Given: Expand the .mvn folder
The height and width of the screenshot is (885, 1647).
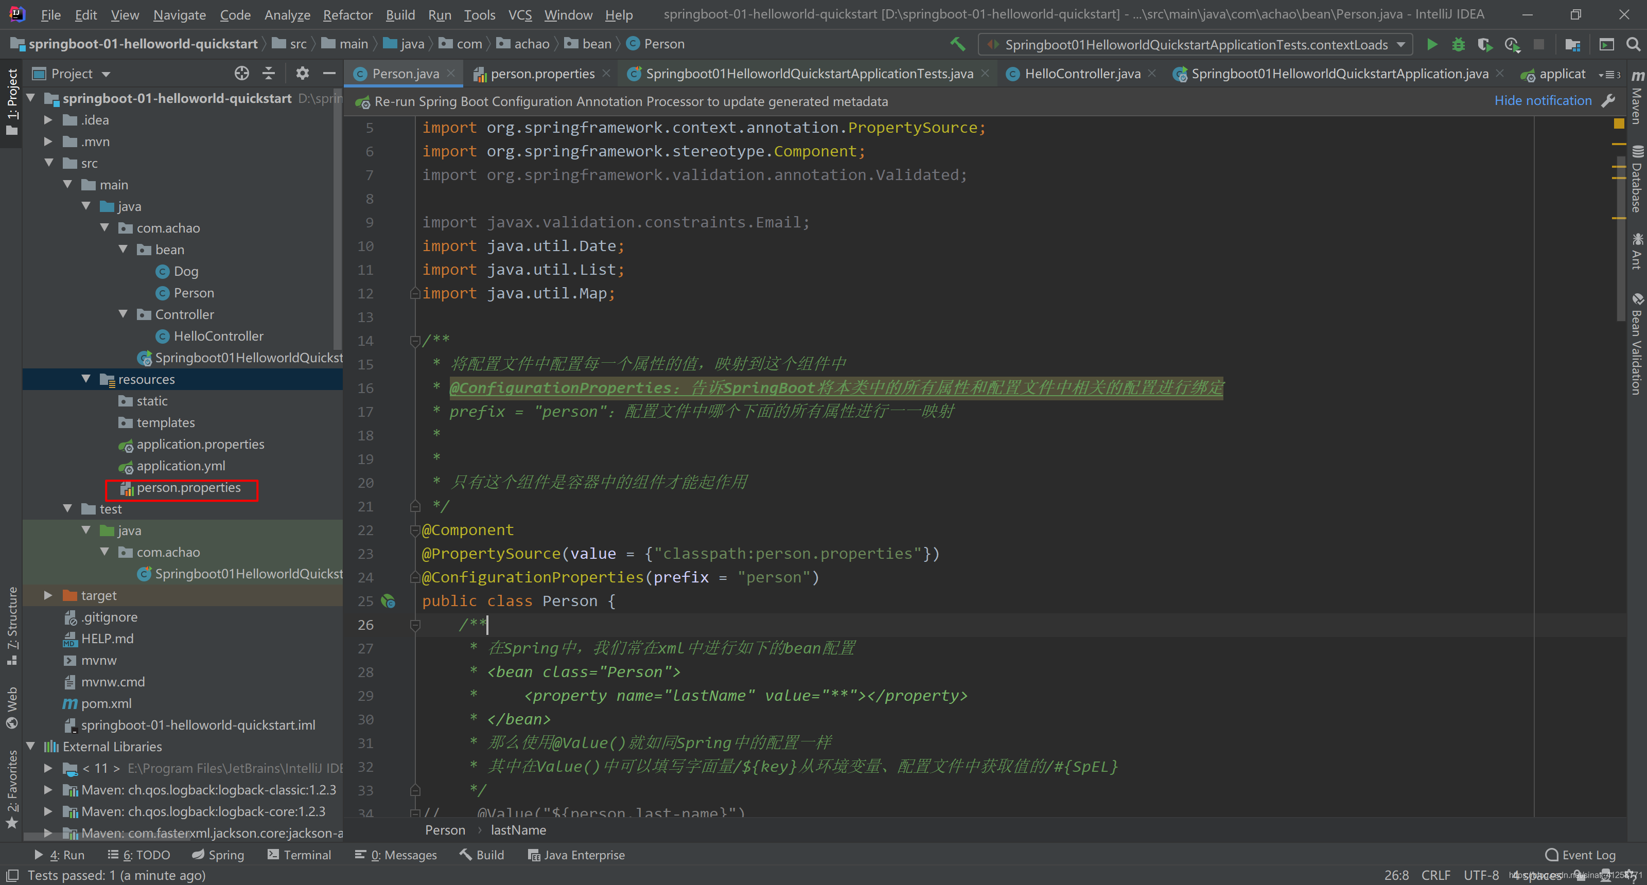Looking at the screenshot, I should pyautogui.click(x=48, y=141).
